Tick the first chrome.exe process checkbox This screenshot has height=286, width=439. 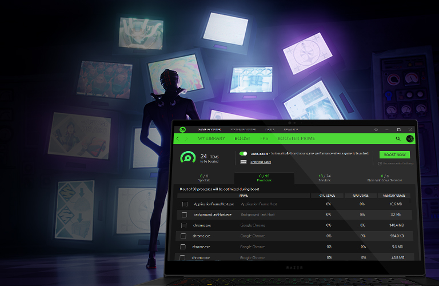[184, 225]
